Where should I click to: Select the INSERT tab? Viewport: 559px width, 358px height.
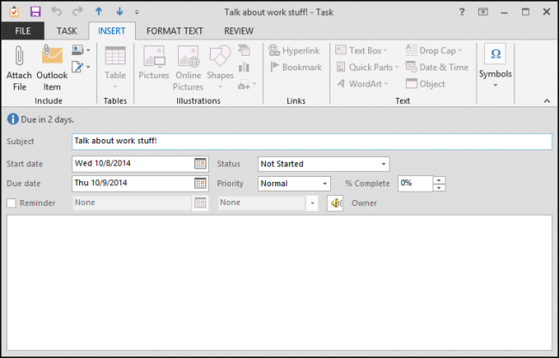[x=112, y=31]
